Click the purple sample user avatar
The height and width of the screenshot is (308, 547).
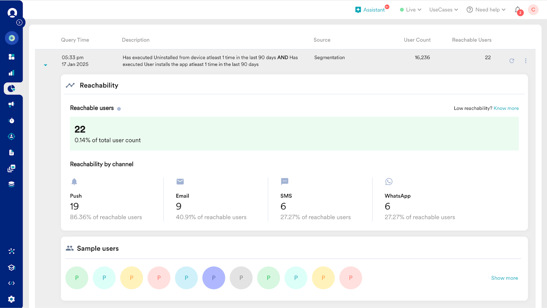[214, 278]
